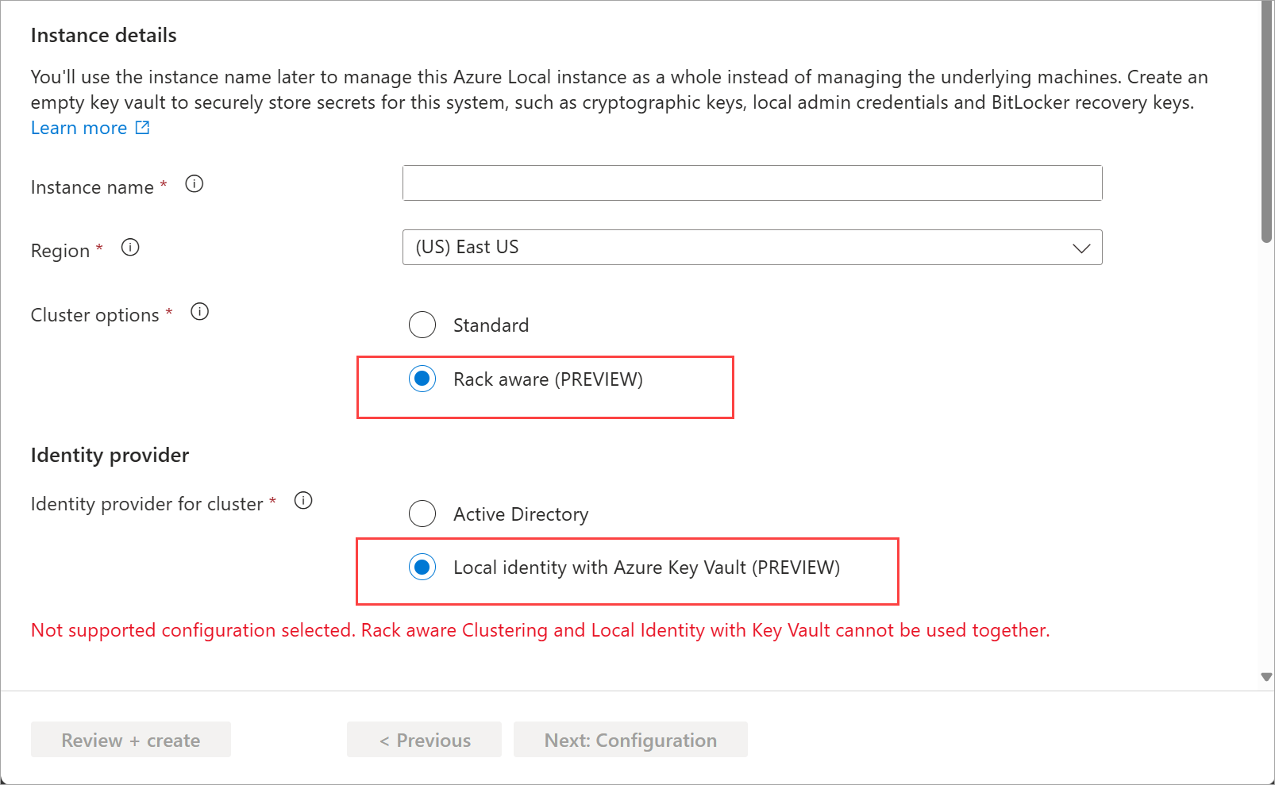This screenshot has width=1275, height=785.
Task: Select Local identity with Azure Key Vault
Action: click(422, 568)
